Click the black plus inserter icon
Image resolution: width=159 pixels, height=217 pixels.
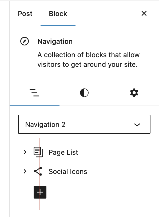pos(40,192)
